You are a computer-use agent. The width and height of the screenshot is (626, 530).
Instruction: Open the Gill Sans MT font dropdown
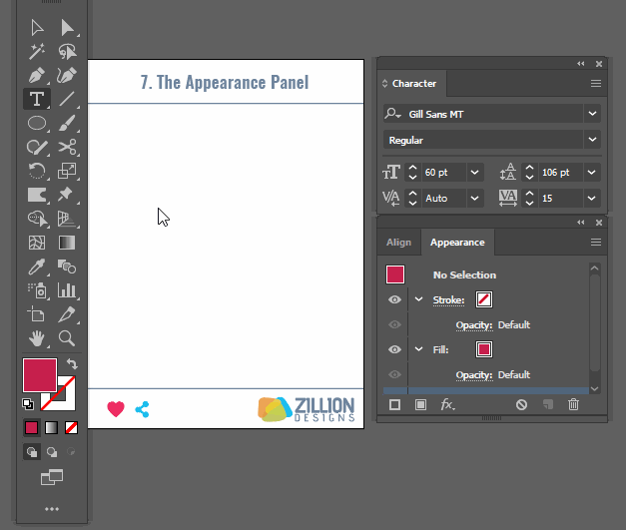(x=592, y=114)
